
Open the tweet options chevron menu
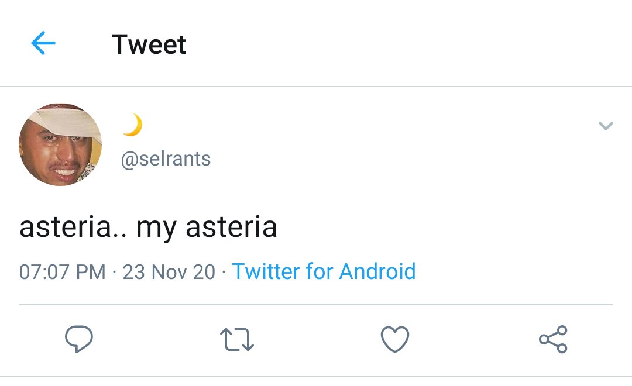coord(606,126)
